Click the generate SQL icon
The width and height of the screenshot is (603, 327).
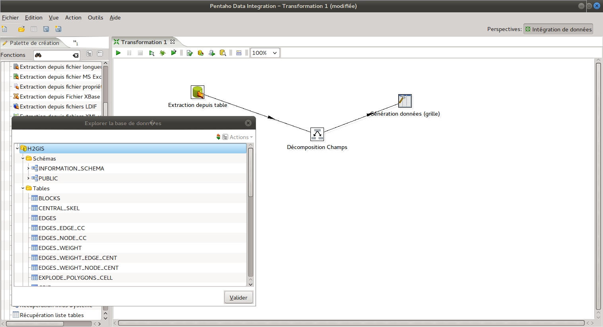(212, 53)
